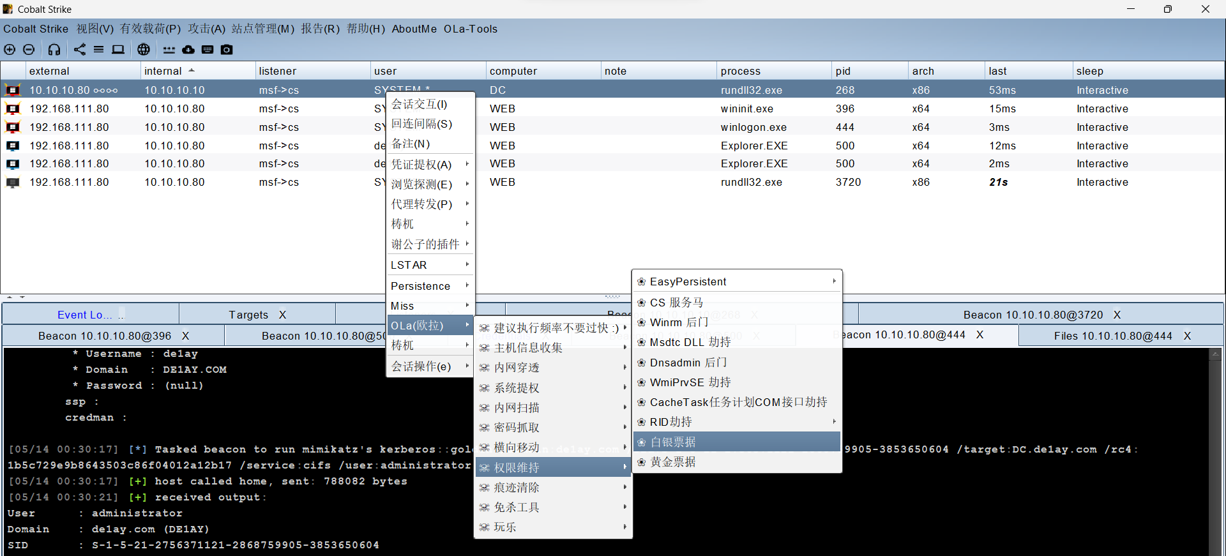The image size is (1226, 556).
Task: Switch to the Event Log tab
Action: pos(90,315)
